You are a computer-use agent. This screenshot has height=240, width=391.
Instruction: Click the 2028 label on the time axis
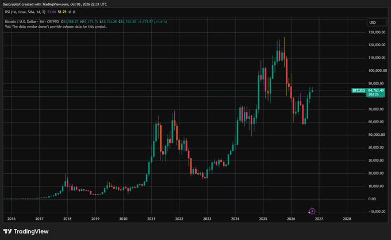pyautogui.click(x=347, y=219)
